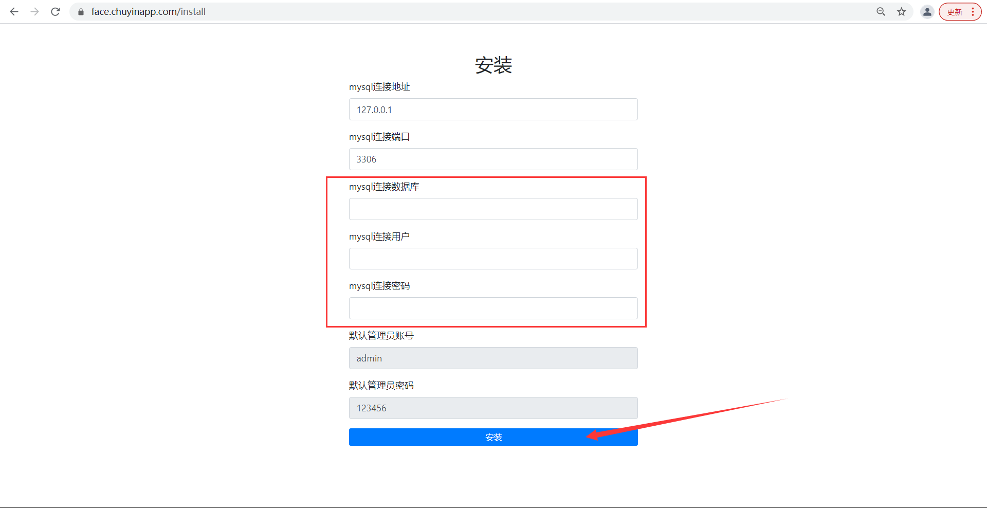Click the browser forward arrow
This screenshot has width=987, height=508.
[34, 11]
